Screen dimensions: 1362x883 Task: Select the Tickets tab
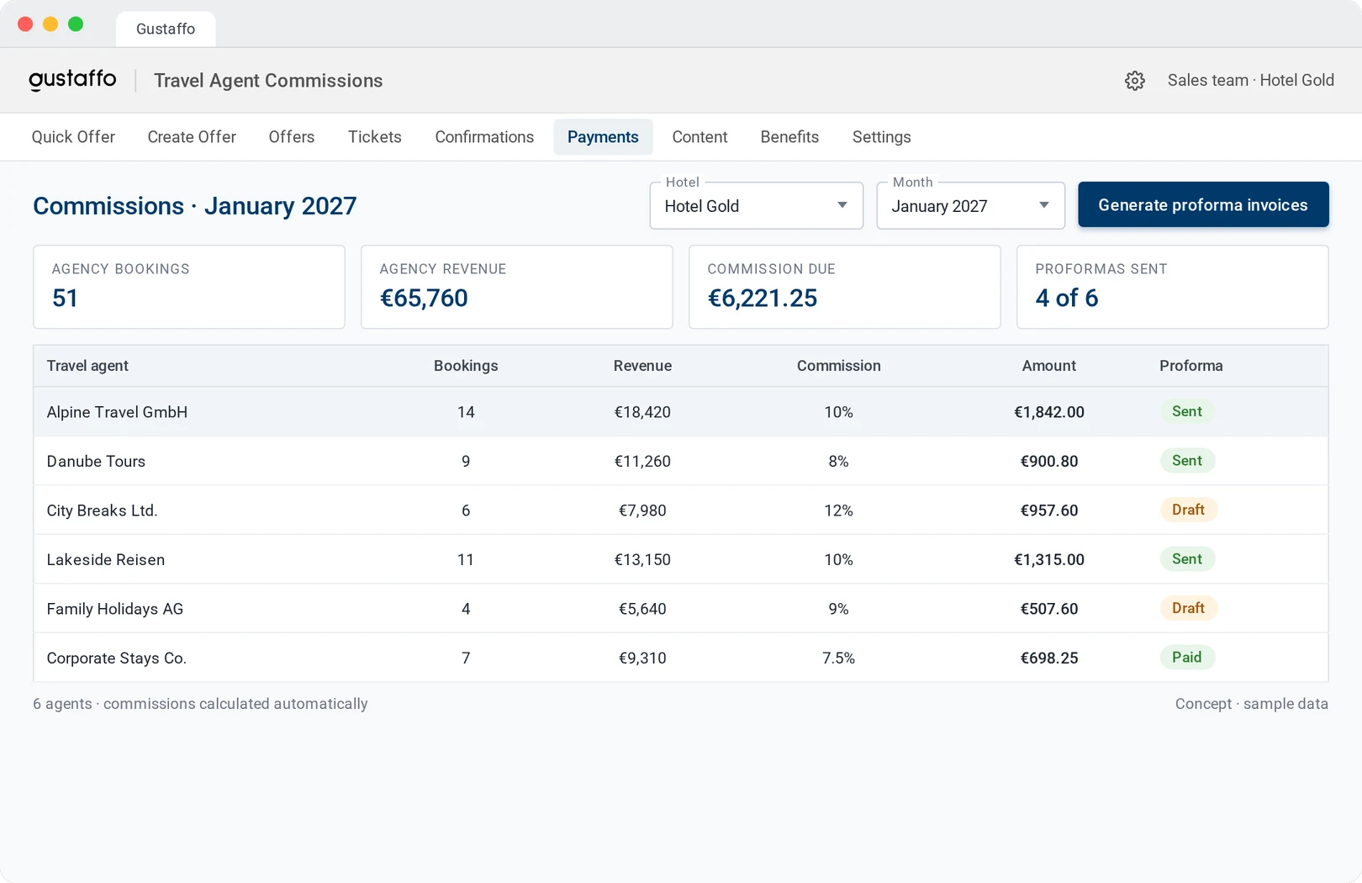[375, 137]
